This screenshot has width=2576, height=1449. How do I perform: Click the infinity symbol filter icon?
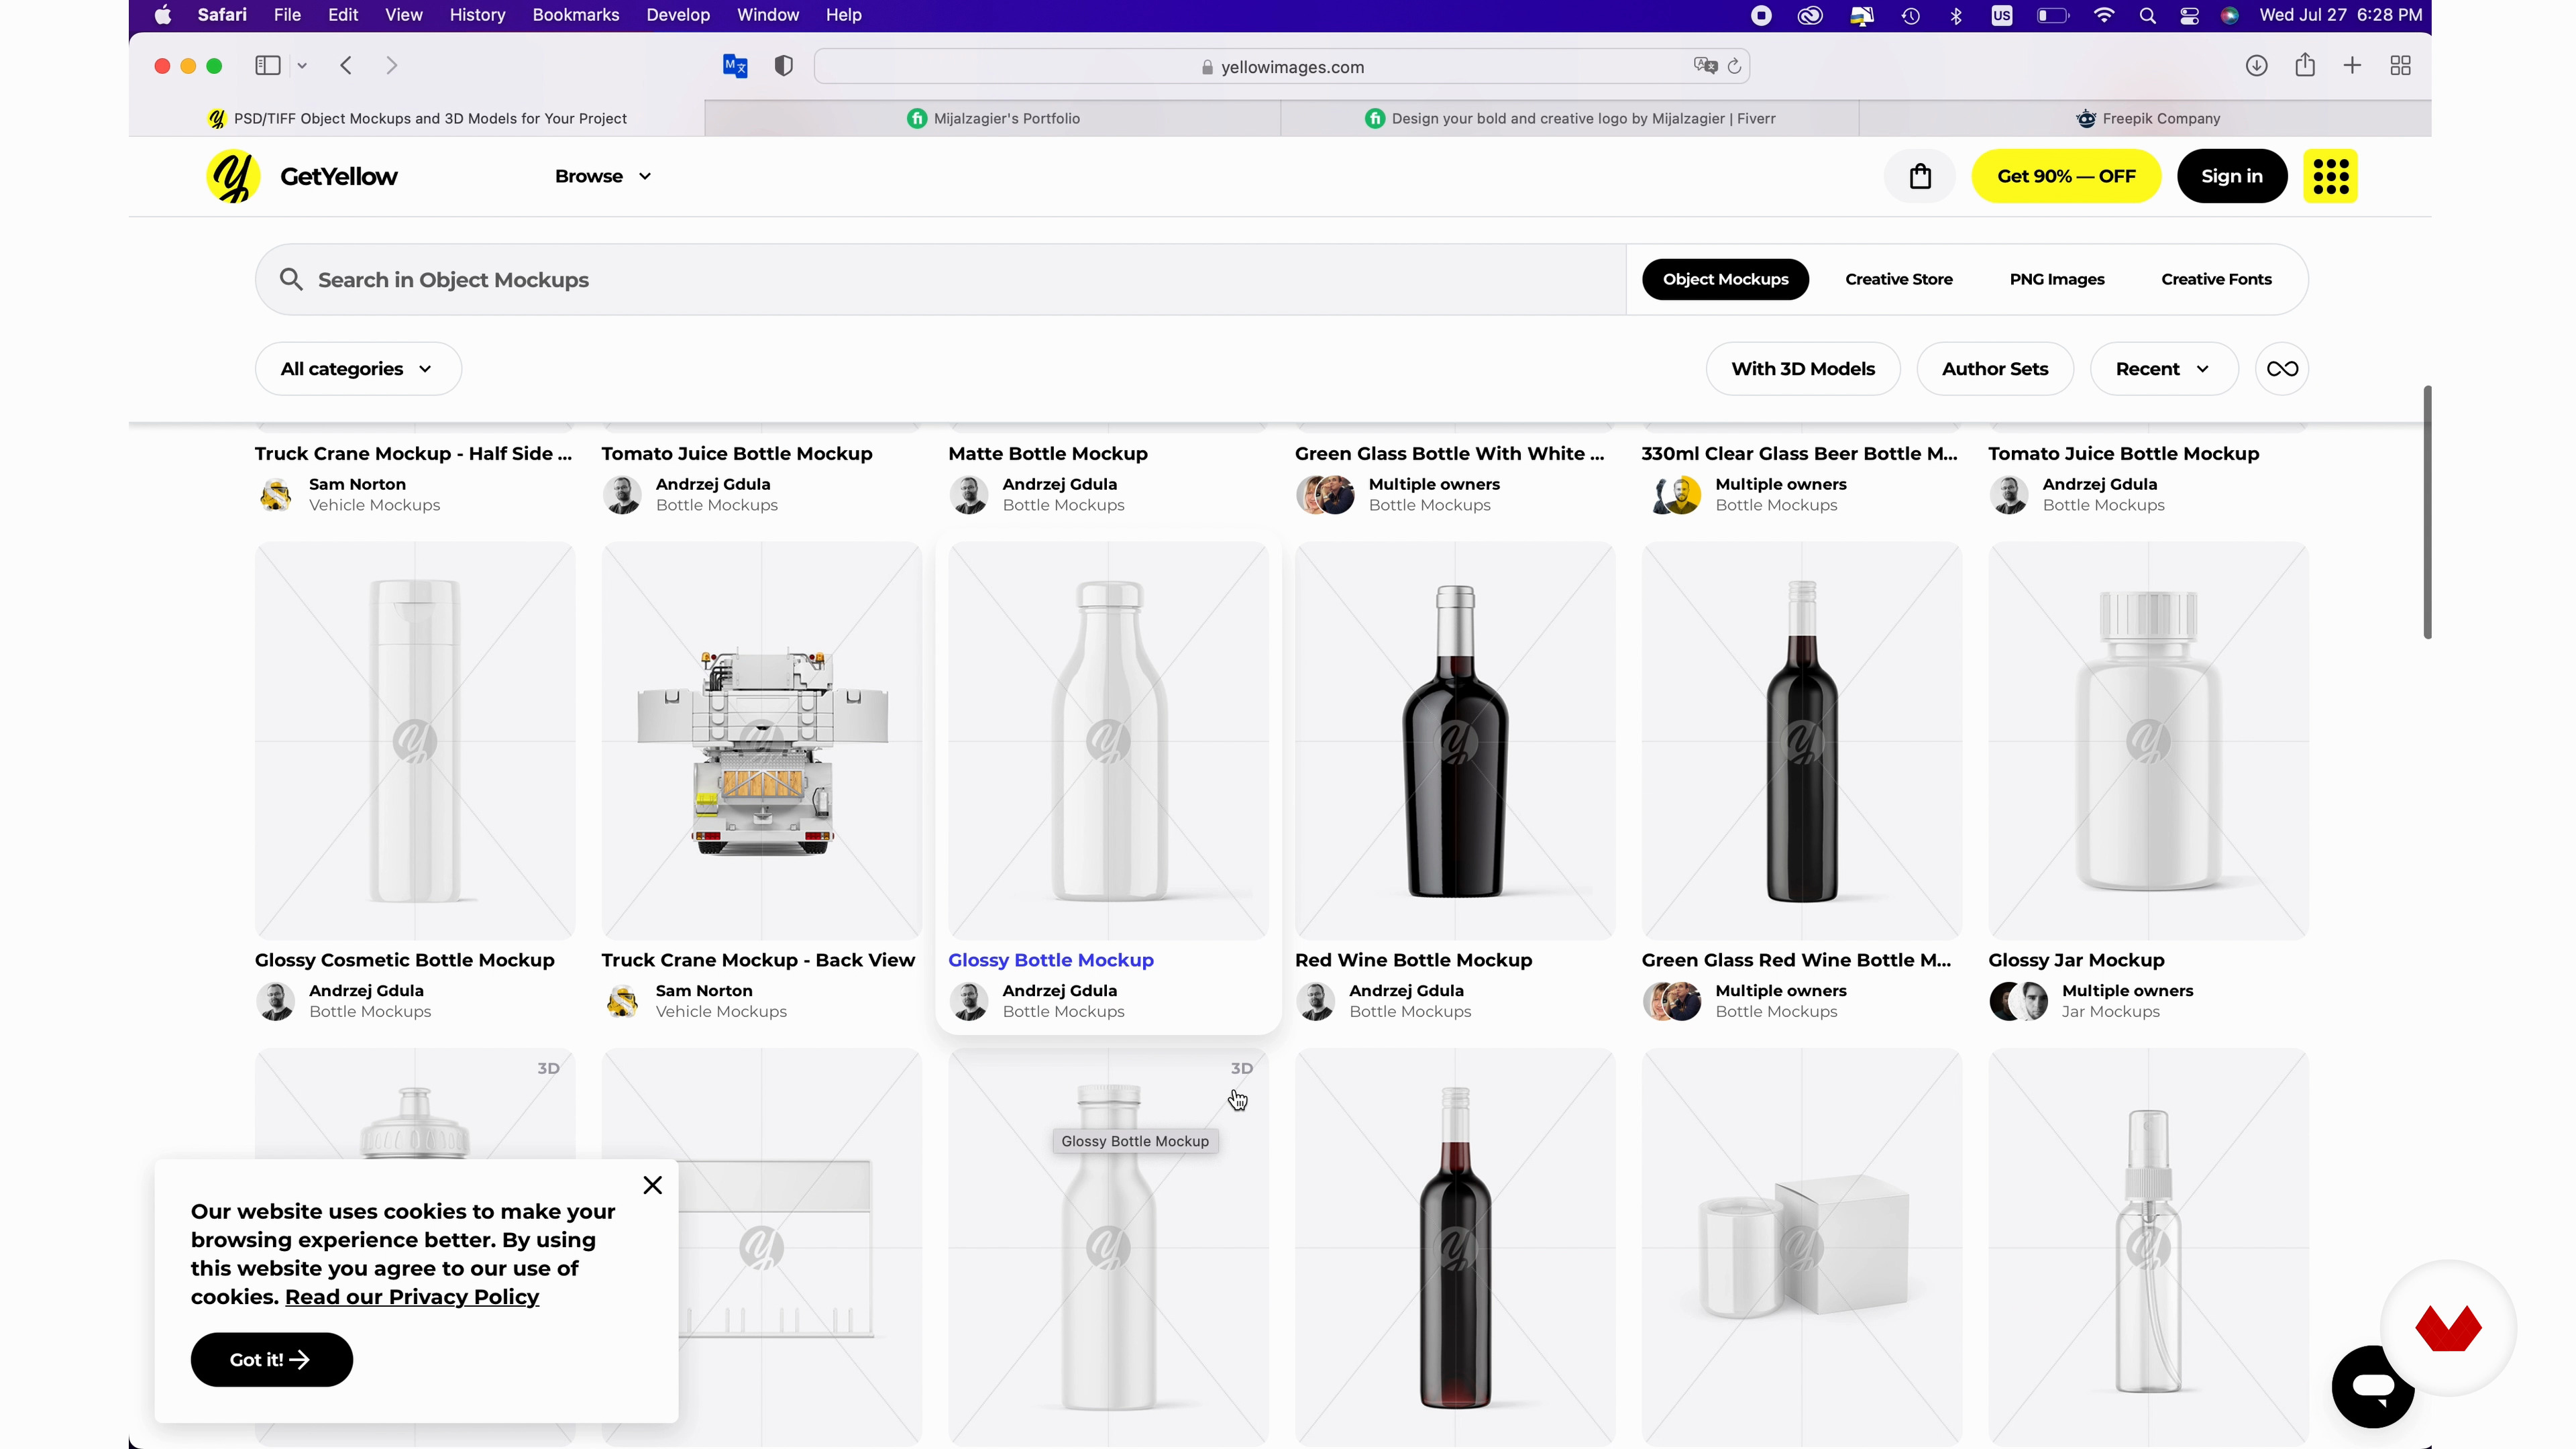2281,369
